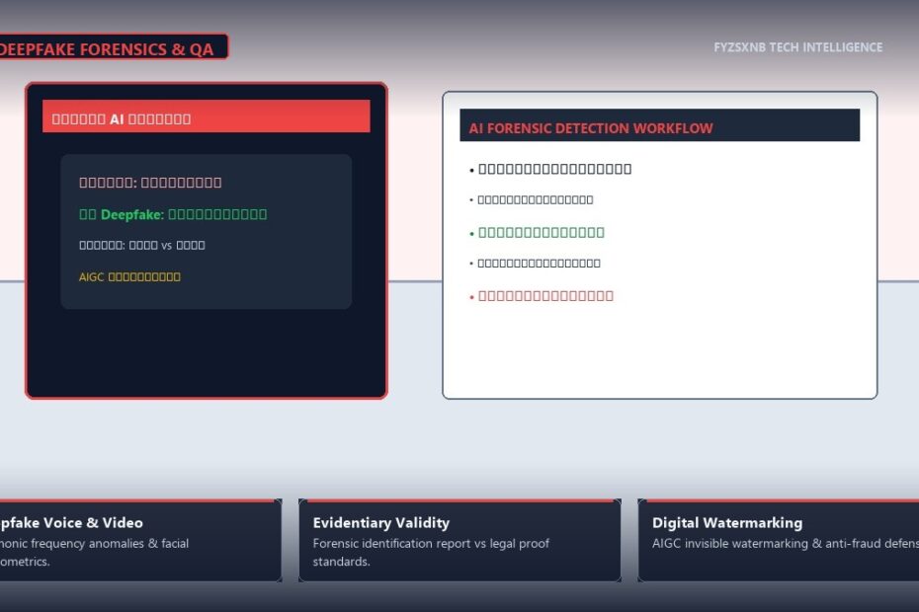Click the DEEPFAKE FORENSICS & QA title badge
Image resolution: width=919 pixels, height=612 pixels.
[113, 47]
